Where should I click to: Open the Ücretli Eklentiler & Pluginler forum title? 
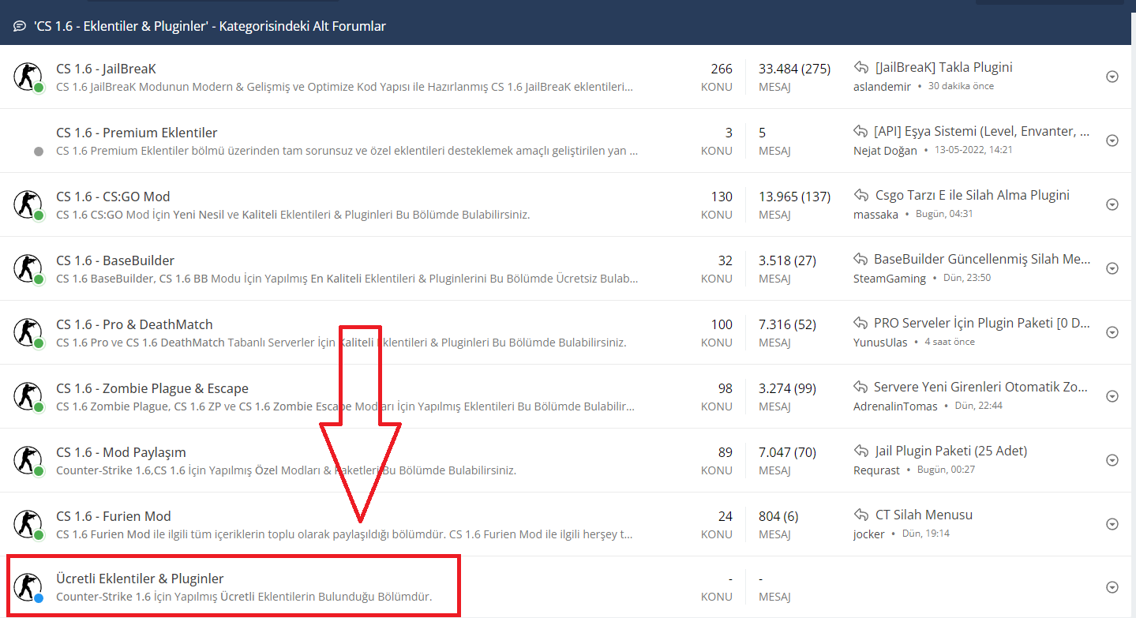tap(141, 579)
